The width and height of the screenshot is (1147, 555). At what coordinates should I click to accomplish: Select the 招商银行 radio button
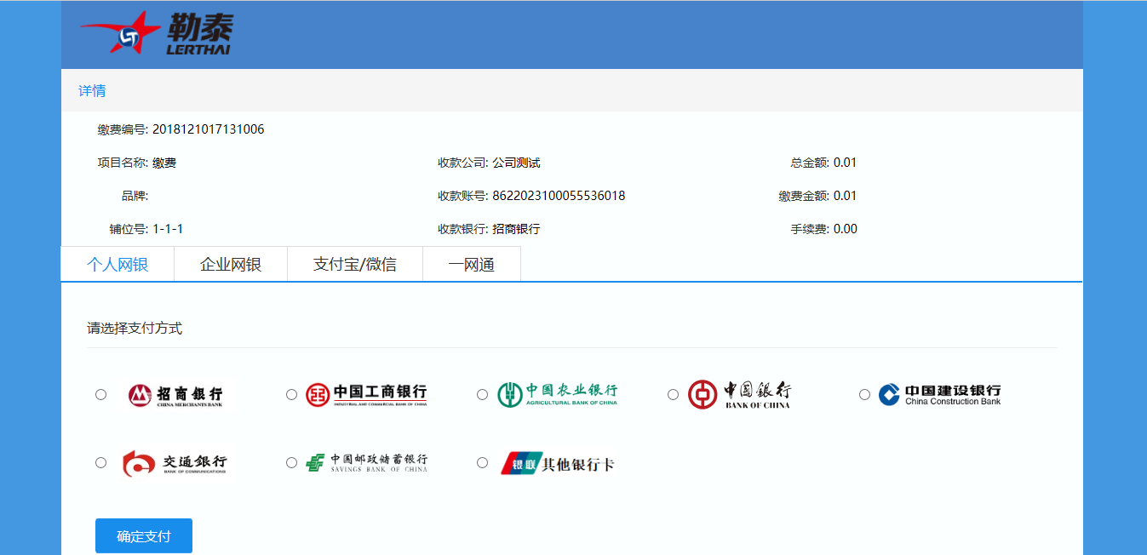(x=101, y=395)
